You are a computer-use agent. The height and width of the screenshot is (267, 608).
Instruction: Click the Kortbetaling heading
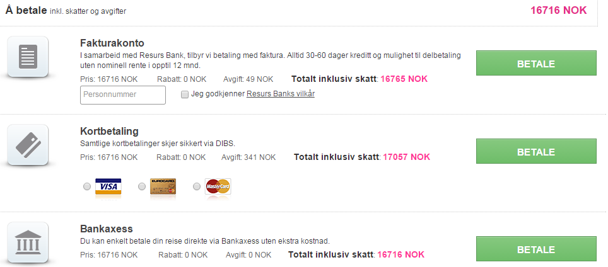109,131
